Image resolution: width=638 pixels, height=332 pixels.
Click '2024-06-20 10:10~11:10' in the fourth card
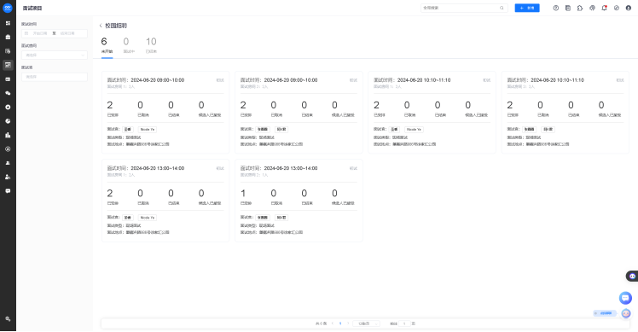558,80
